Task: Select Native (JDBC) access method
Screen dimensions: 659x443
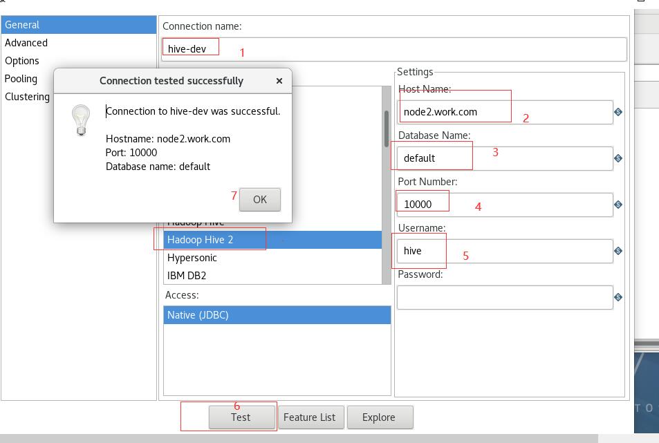Action: (x=277, y=315)
